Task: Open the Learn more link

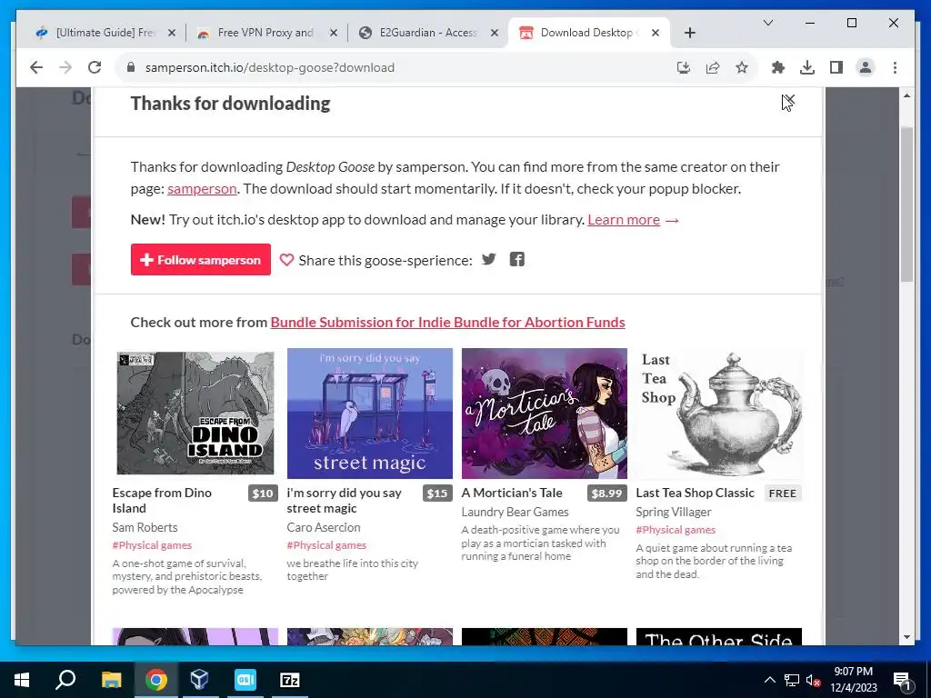Action: pyautogui.click(x=624, y=220)
